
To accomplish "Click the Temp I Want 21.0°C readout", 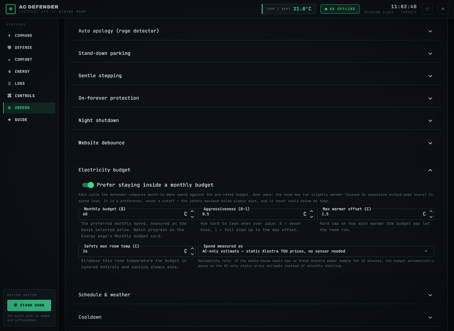I will (x=288, y=9).
